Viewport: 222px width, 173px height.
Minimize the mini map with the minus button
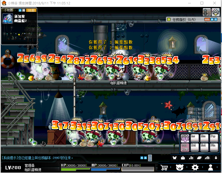(x=20, y=10)
